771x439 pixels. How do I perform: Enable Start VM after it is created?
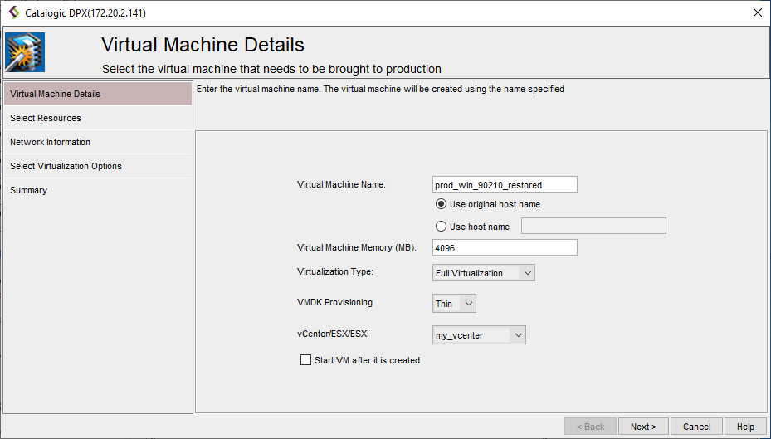(305, 360)
